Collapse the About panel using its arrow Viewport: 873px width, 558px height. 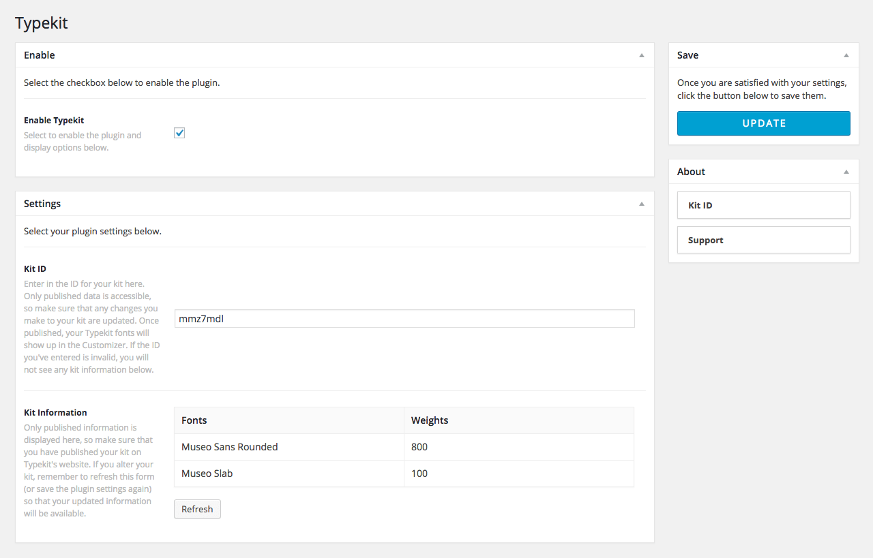pyautogui.click(x=846, y=172)
